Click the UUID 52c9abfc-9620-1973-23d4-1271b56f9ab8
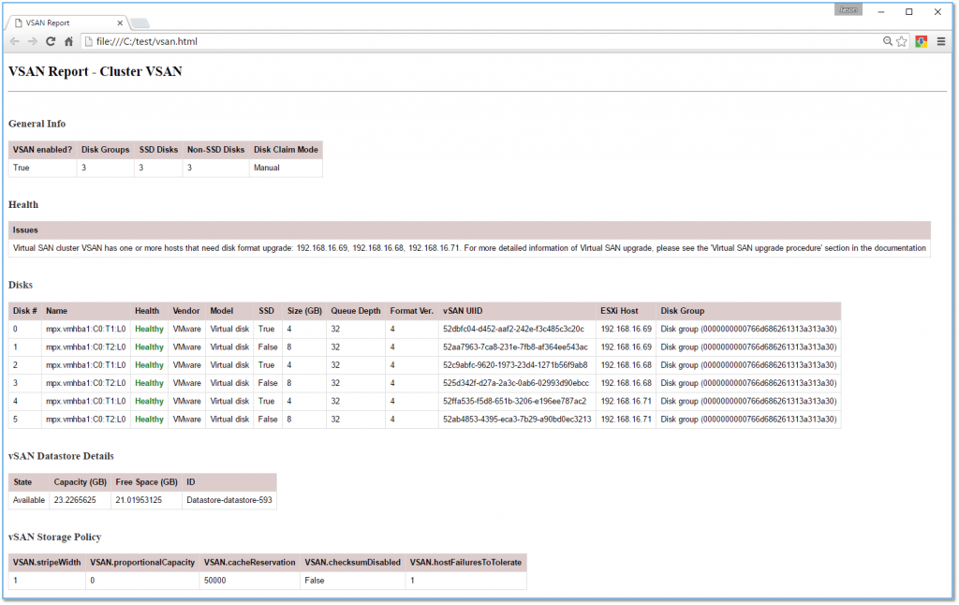Screen dimensions: 959x605 (516, 365)
